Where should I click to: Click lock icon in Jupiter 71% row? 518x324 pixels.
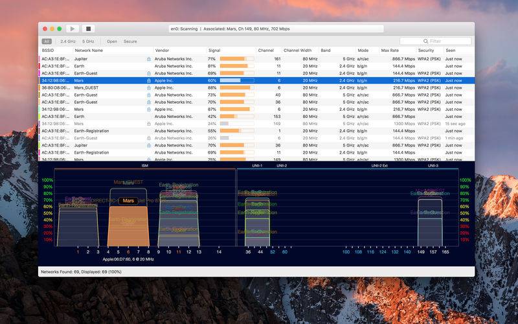pos(149,59)
